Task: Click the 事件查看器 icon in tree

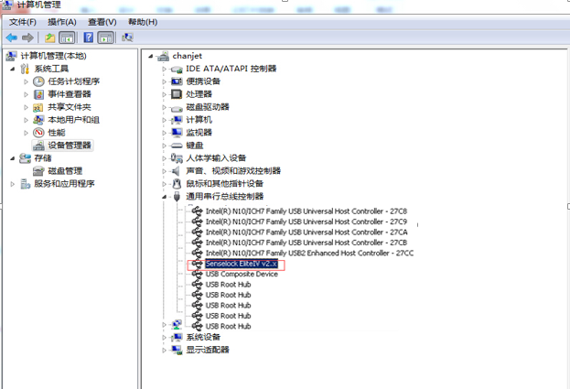Action: (x=39, y=94)
